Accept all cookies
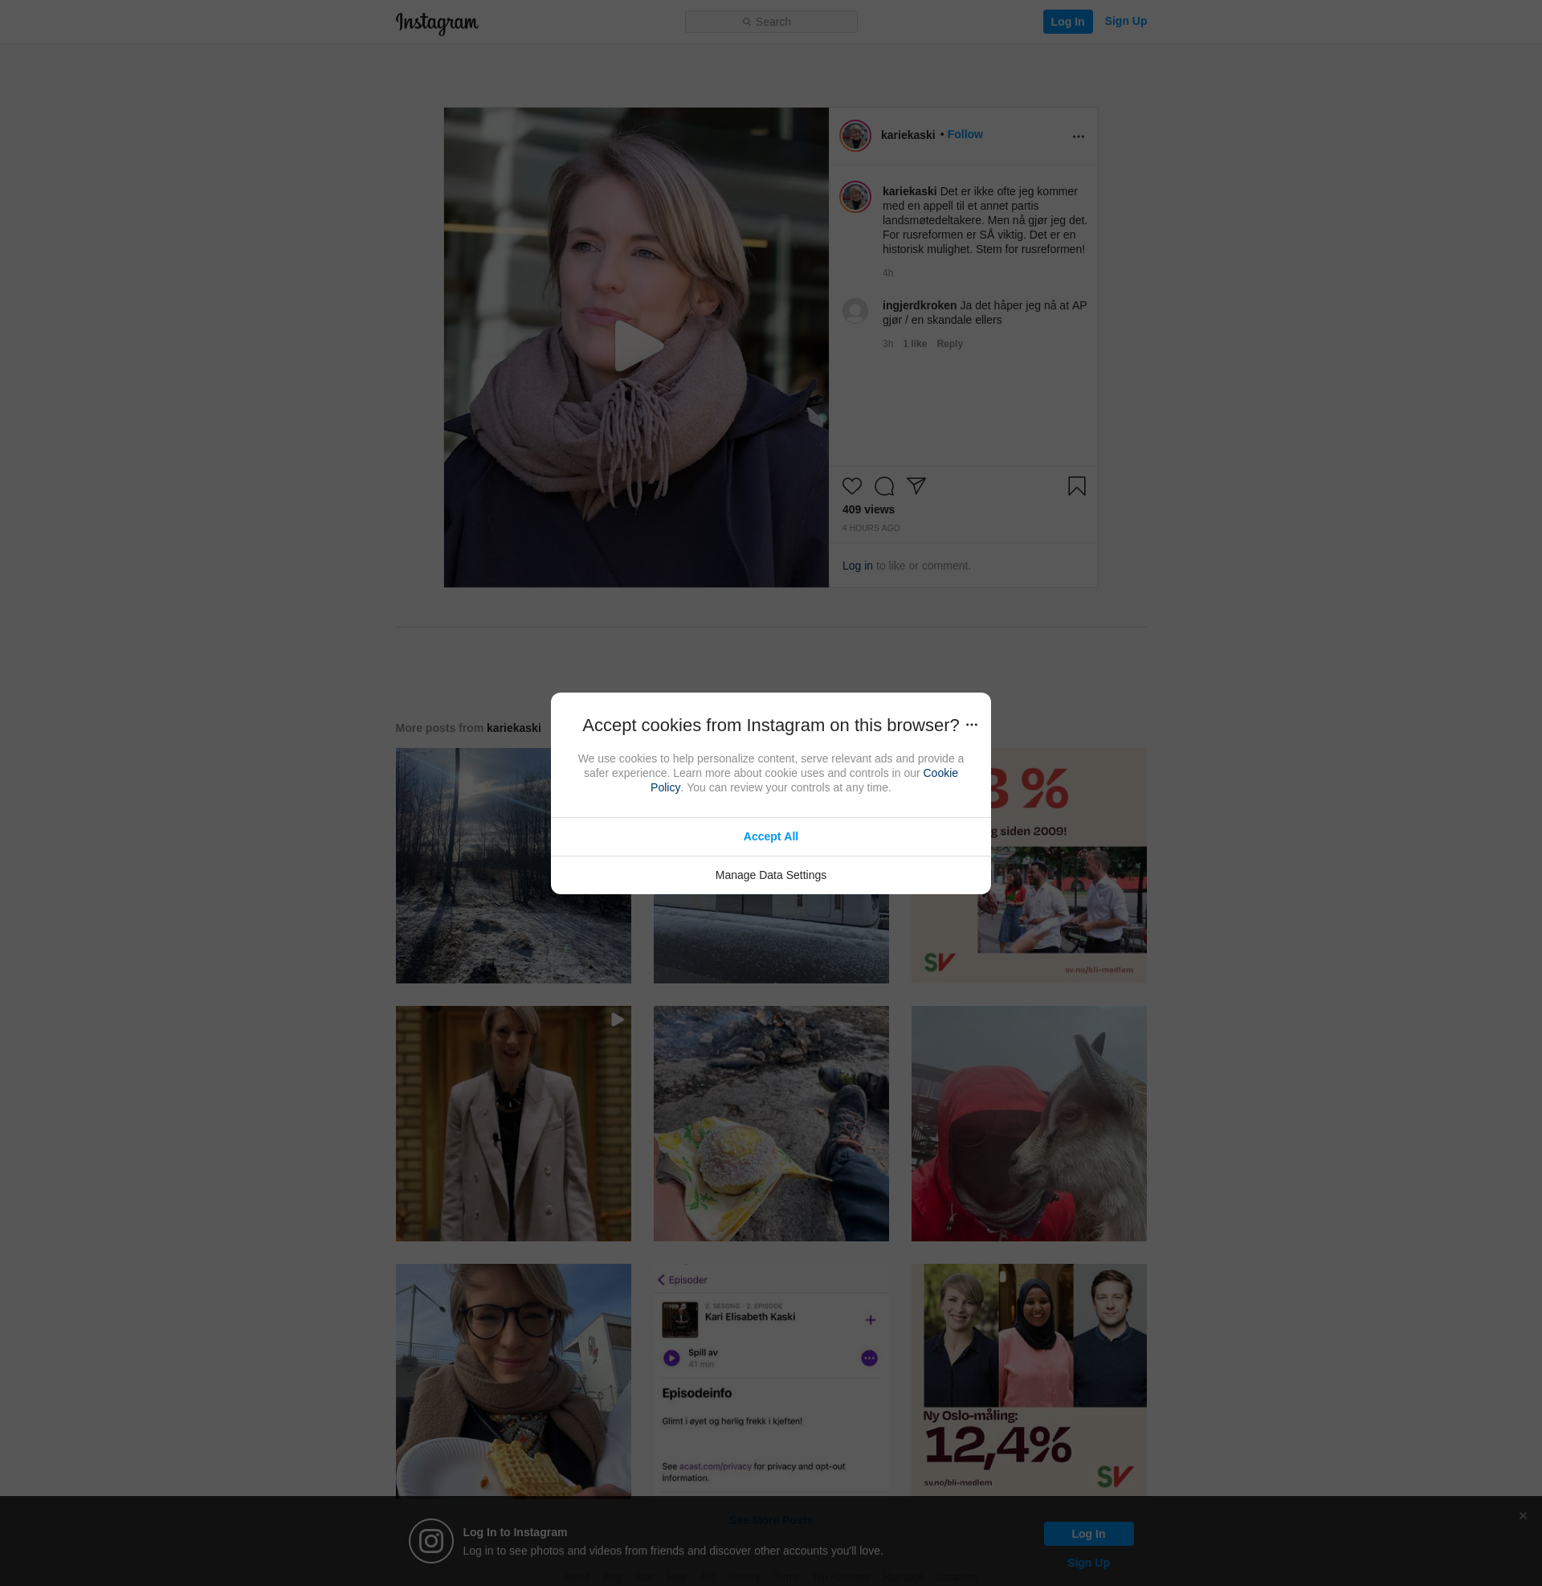Screen dimensions: 1542x1586 point(770,836)
